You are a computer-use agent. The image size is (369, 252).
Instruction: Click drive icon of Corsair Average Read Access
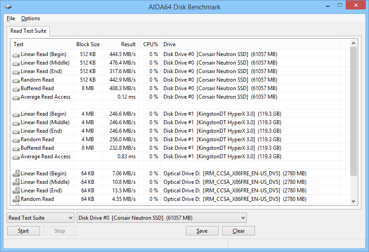[x=16, y=97]
